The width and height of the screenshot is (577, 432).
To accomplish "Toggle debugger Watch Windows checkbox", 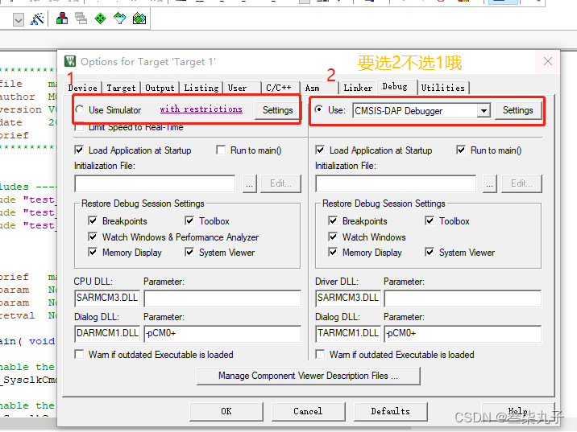I will (x=333, y=237).
